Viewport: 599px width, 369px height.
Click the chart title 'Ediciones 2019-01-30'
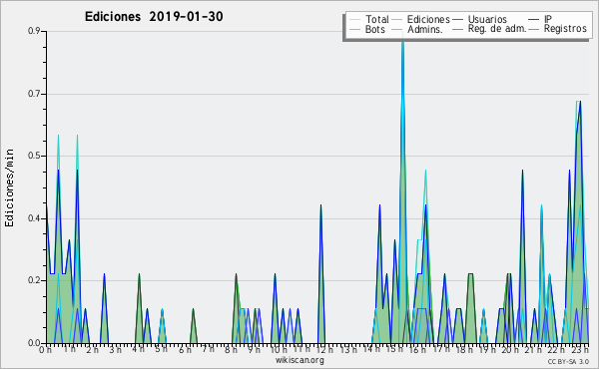154,17
